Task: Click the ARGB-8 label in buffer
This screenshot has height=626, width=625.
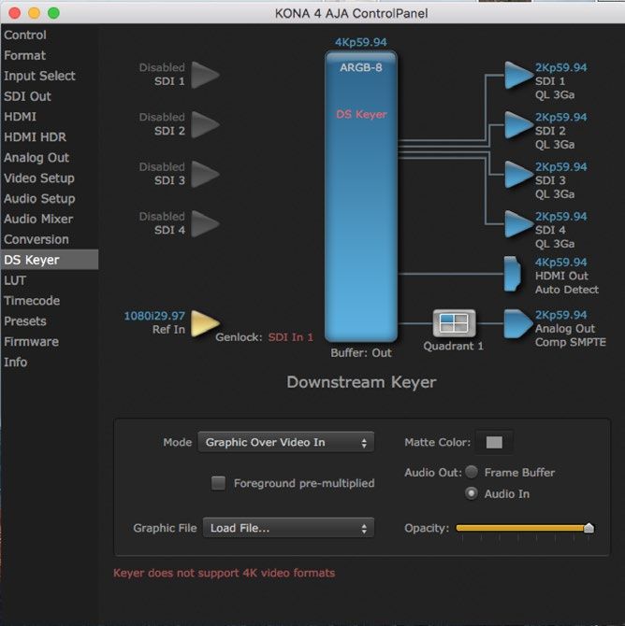Action: [x=361, y=67]
